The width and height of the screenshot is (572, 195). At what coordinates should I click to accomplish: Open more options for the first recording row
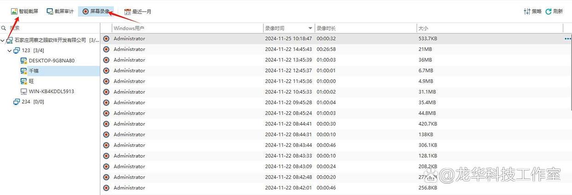click(x=567, y=39)
